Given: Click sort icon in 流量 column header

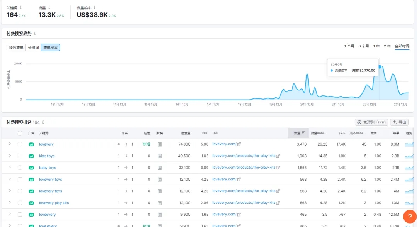Looking at the screenshot, I should coord(303,133).
